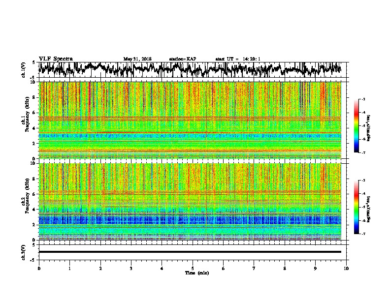Viewport: 390px width, 301px height.
Task: Click the ch.1 voltage waveform trace panel
Action: [193, 70]
